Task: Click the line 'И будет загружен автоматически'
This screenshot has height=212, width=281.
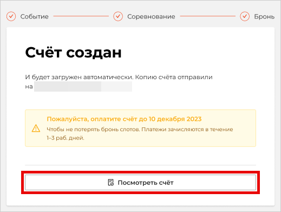Action: [x=79, y=77]
